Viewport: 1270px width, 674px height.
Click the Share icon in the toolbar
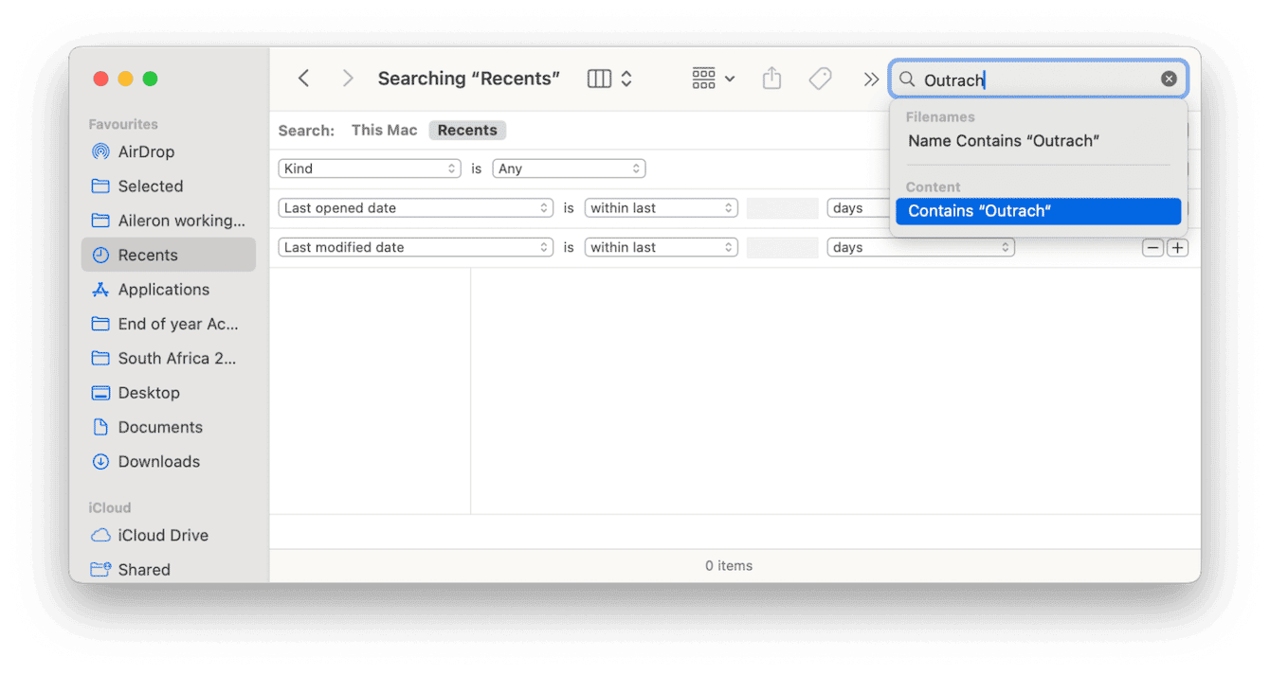tap(771, 79)
